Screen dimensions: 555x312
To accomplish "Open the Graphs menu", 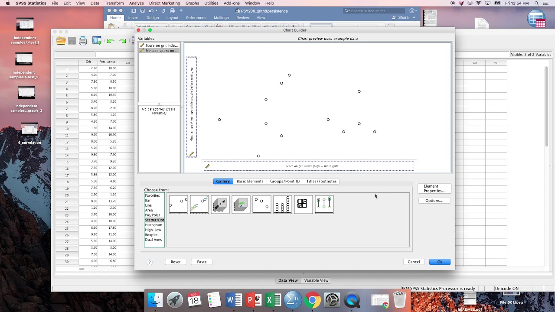I will [x=192, y=3].
